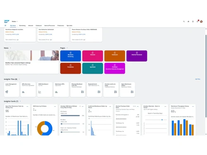Open options menu on ODO Items by GI Status card
This screenshot has width=207, height=155.
coord(55,106)
